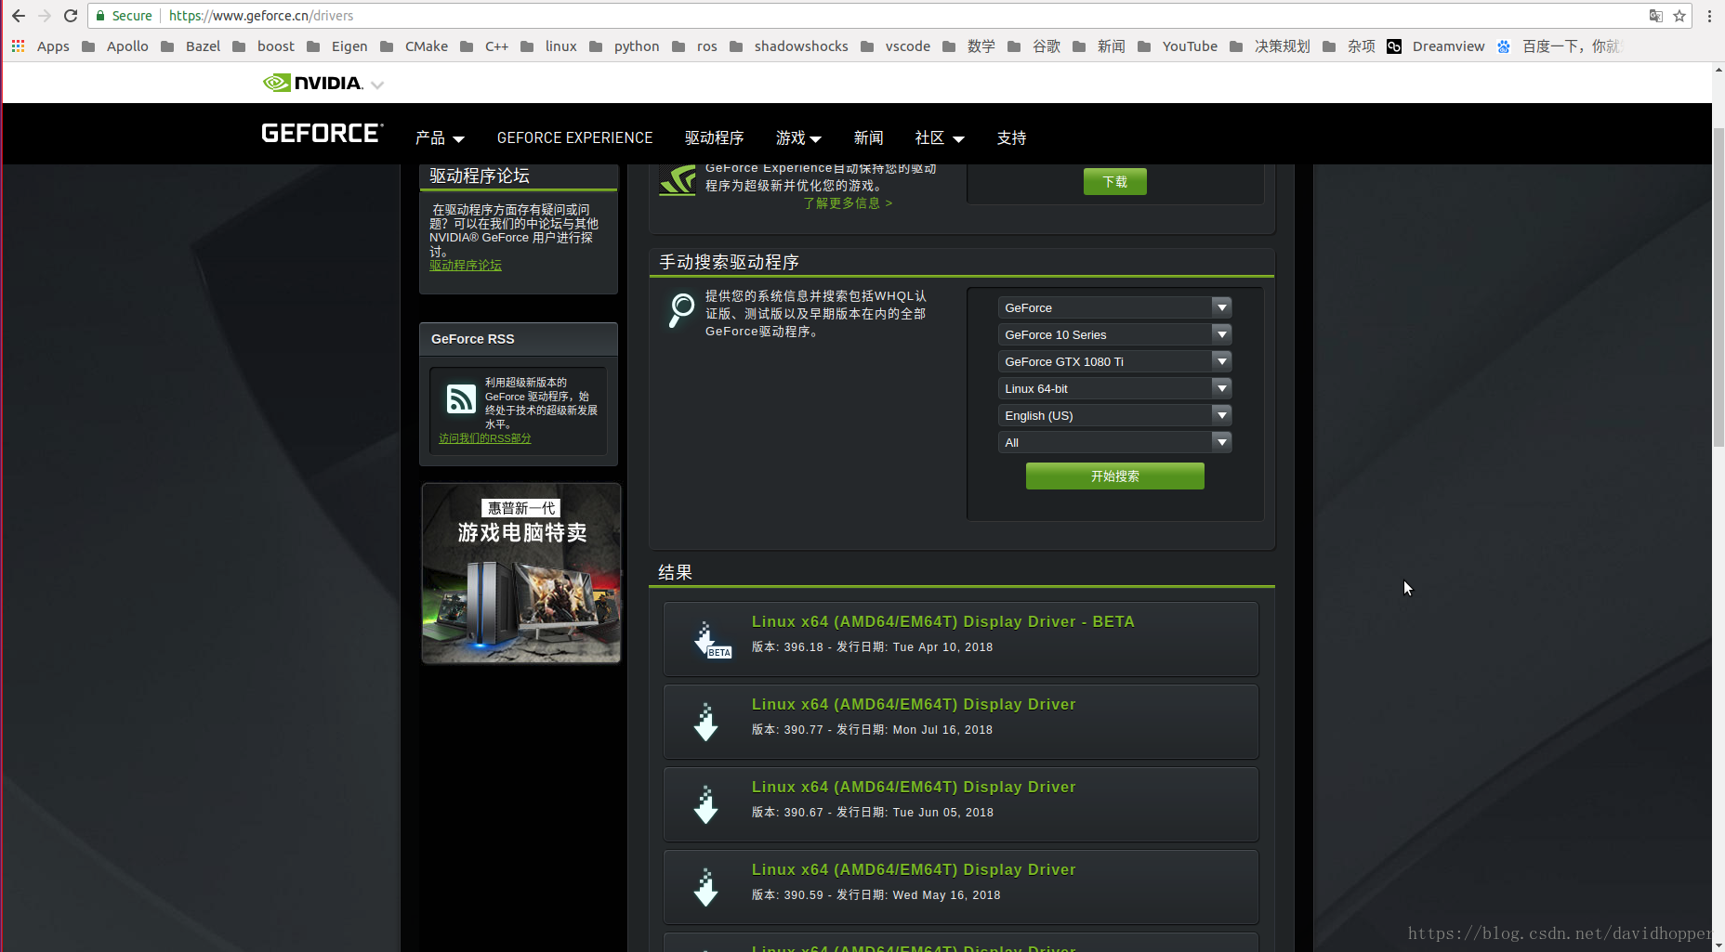This screenshot has height=952, width=1725.
Task: Click download arrow icon for driver 390.59
Action: (x=706, y=887)
